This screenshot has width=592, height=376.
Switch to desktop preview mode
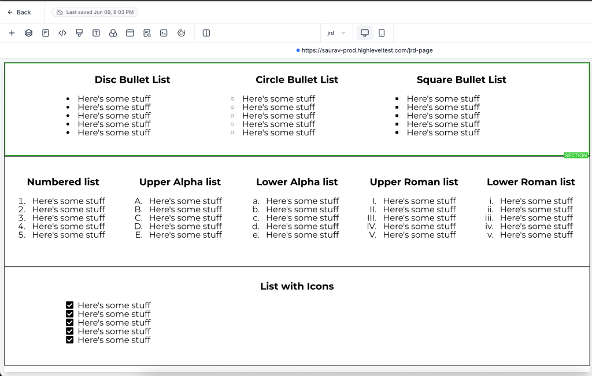(x=365, y=33)
